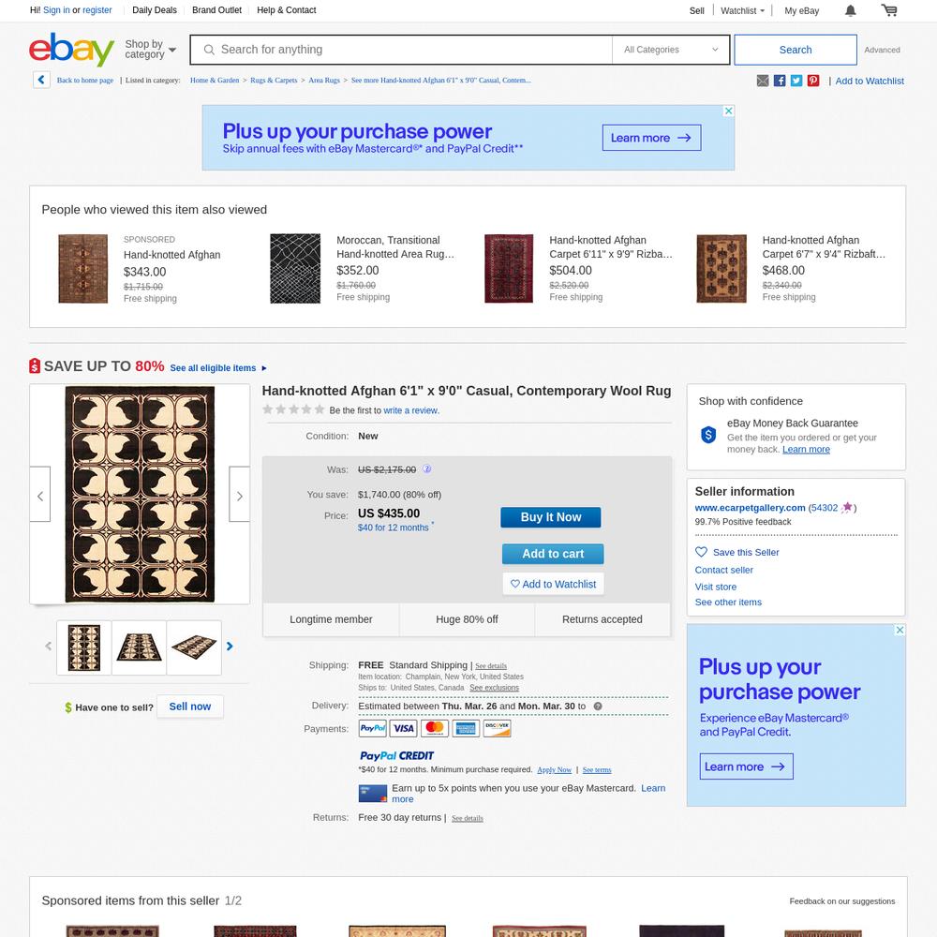Close the top Mastercard banner ad

(x=728, y=112)
